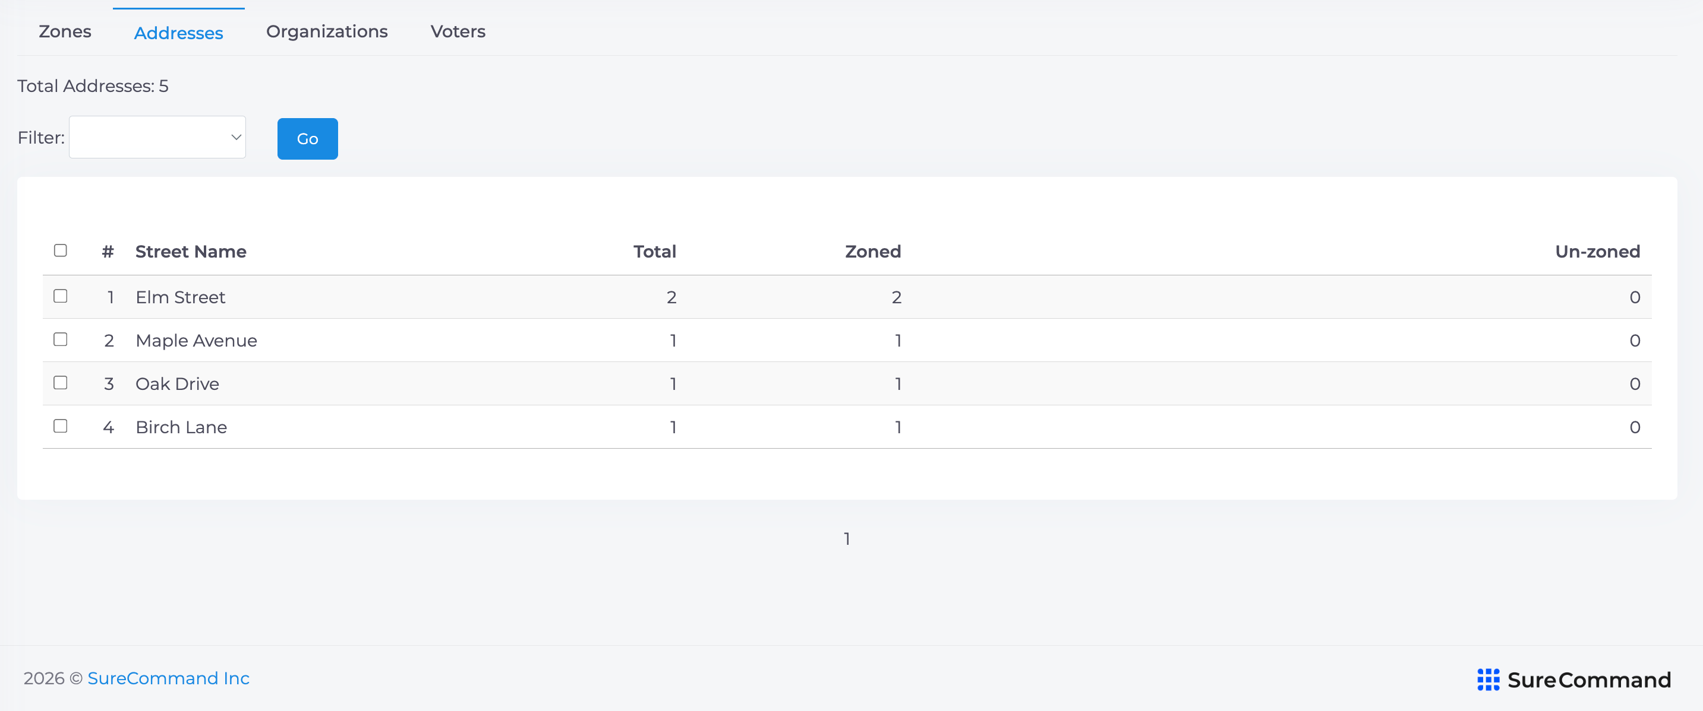Toggle the select-all header checkbox
The image size is (1703, 711).
[60, 250]
